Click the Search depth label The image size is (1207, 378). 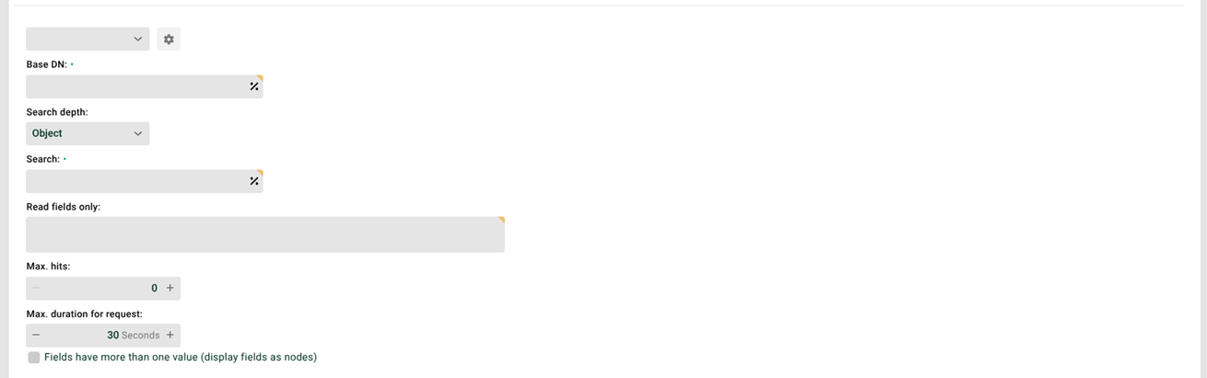[x=57, y=112]
